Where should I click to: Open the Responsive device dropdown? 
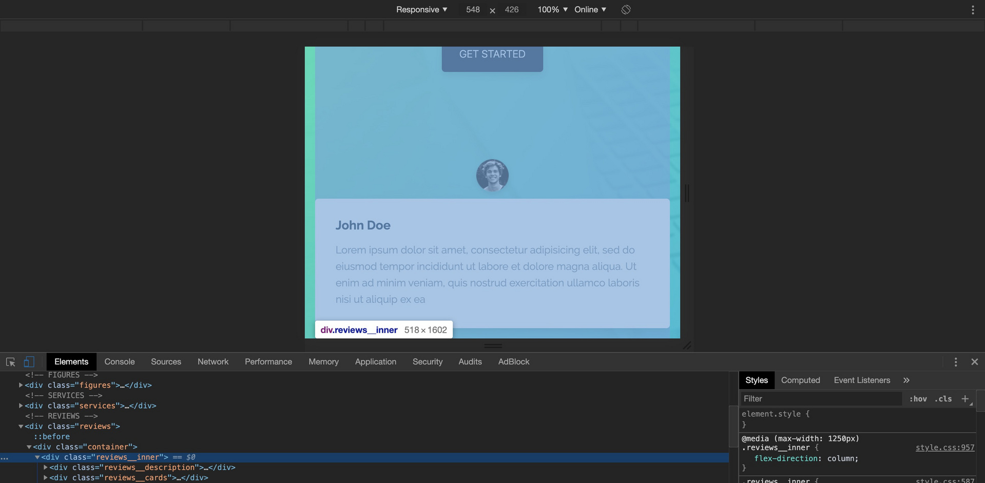coord(422,10)
